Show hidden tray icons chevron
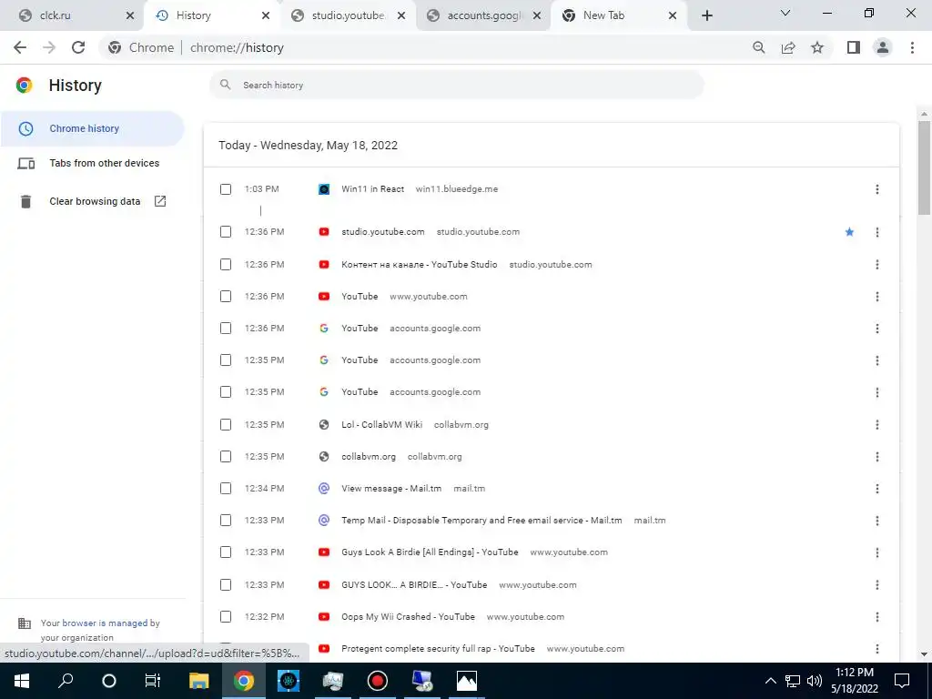The width and height of the screenshot is (932, 699). pos(770,681)
